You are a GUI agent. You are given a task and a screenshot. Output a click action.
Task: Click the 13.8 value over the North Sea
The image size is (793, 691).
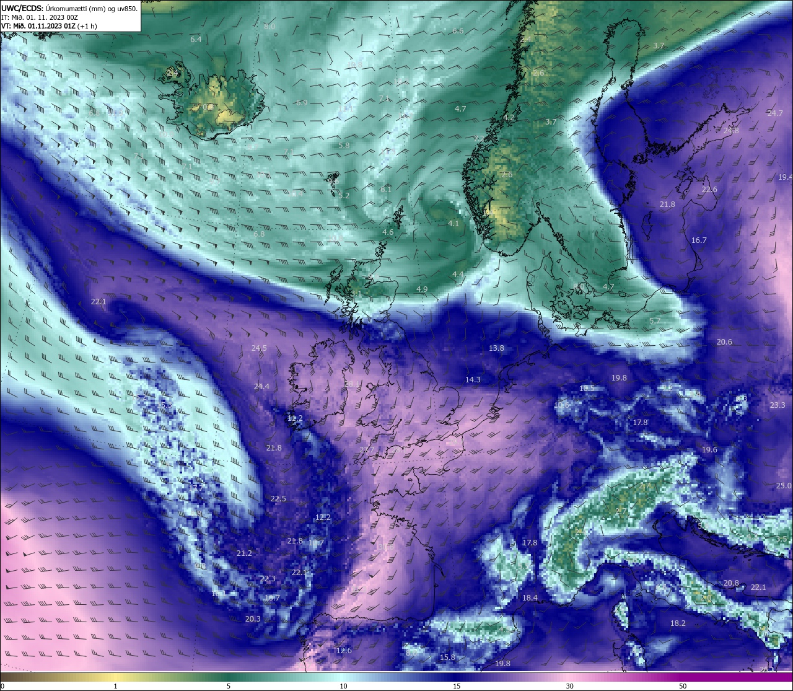click(496, 348)
